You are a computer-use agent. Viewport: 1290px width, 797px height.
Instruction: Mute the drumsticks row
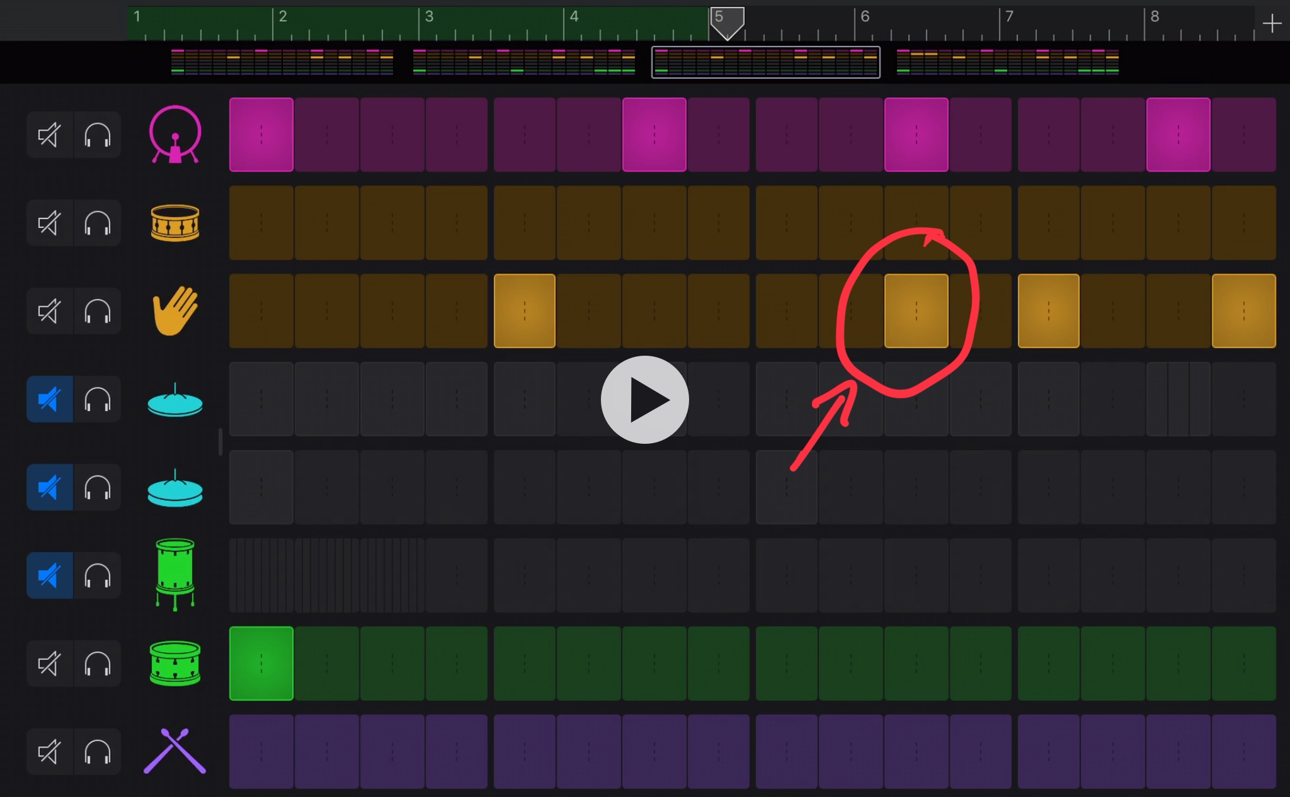pos(49,752)
